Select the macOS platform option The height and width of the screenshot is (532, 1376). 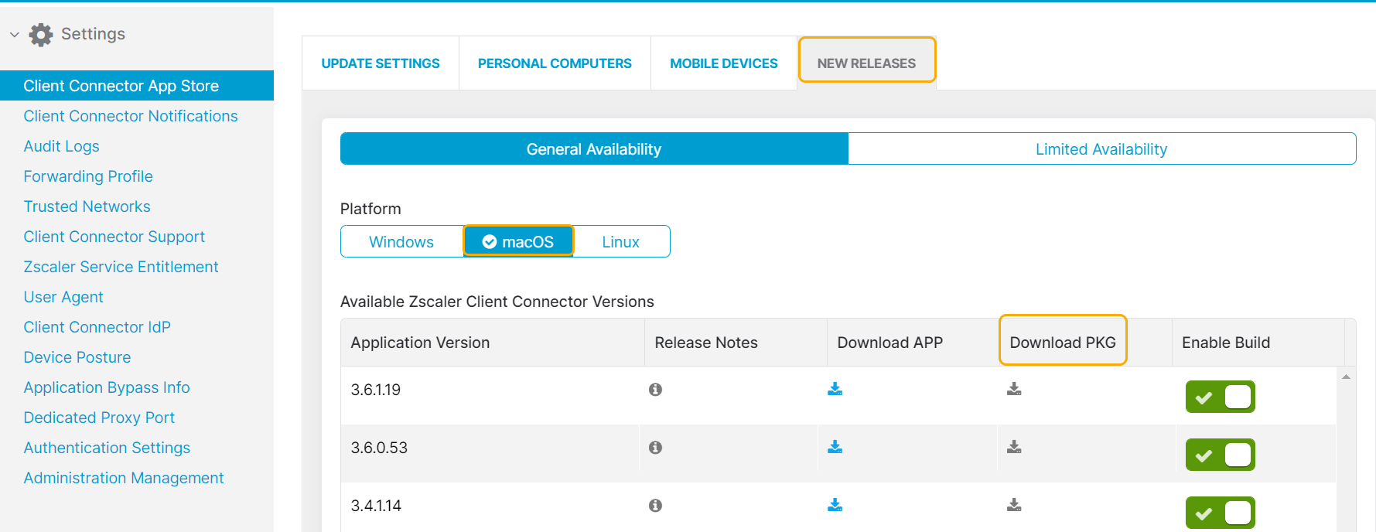[x=518, y=242]
